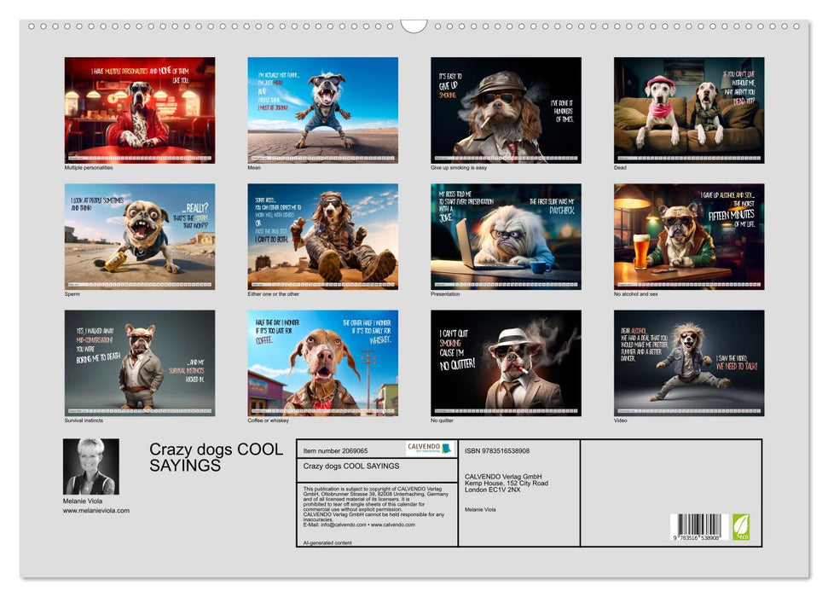Select the green eco leaf icon
828x597 pixels.
743,527
